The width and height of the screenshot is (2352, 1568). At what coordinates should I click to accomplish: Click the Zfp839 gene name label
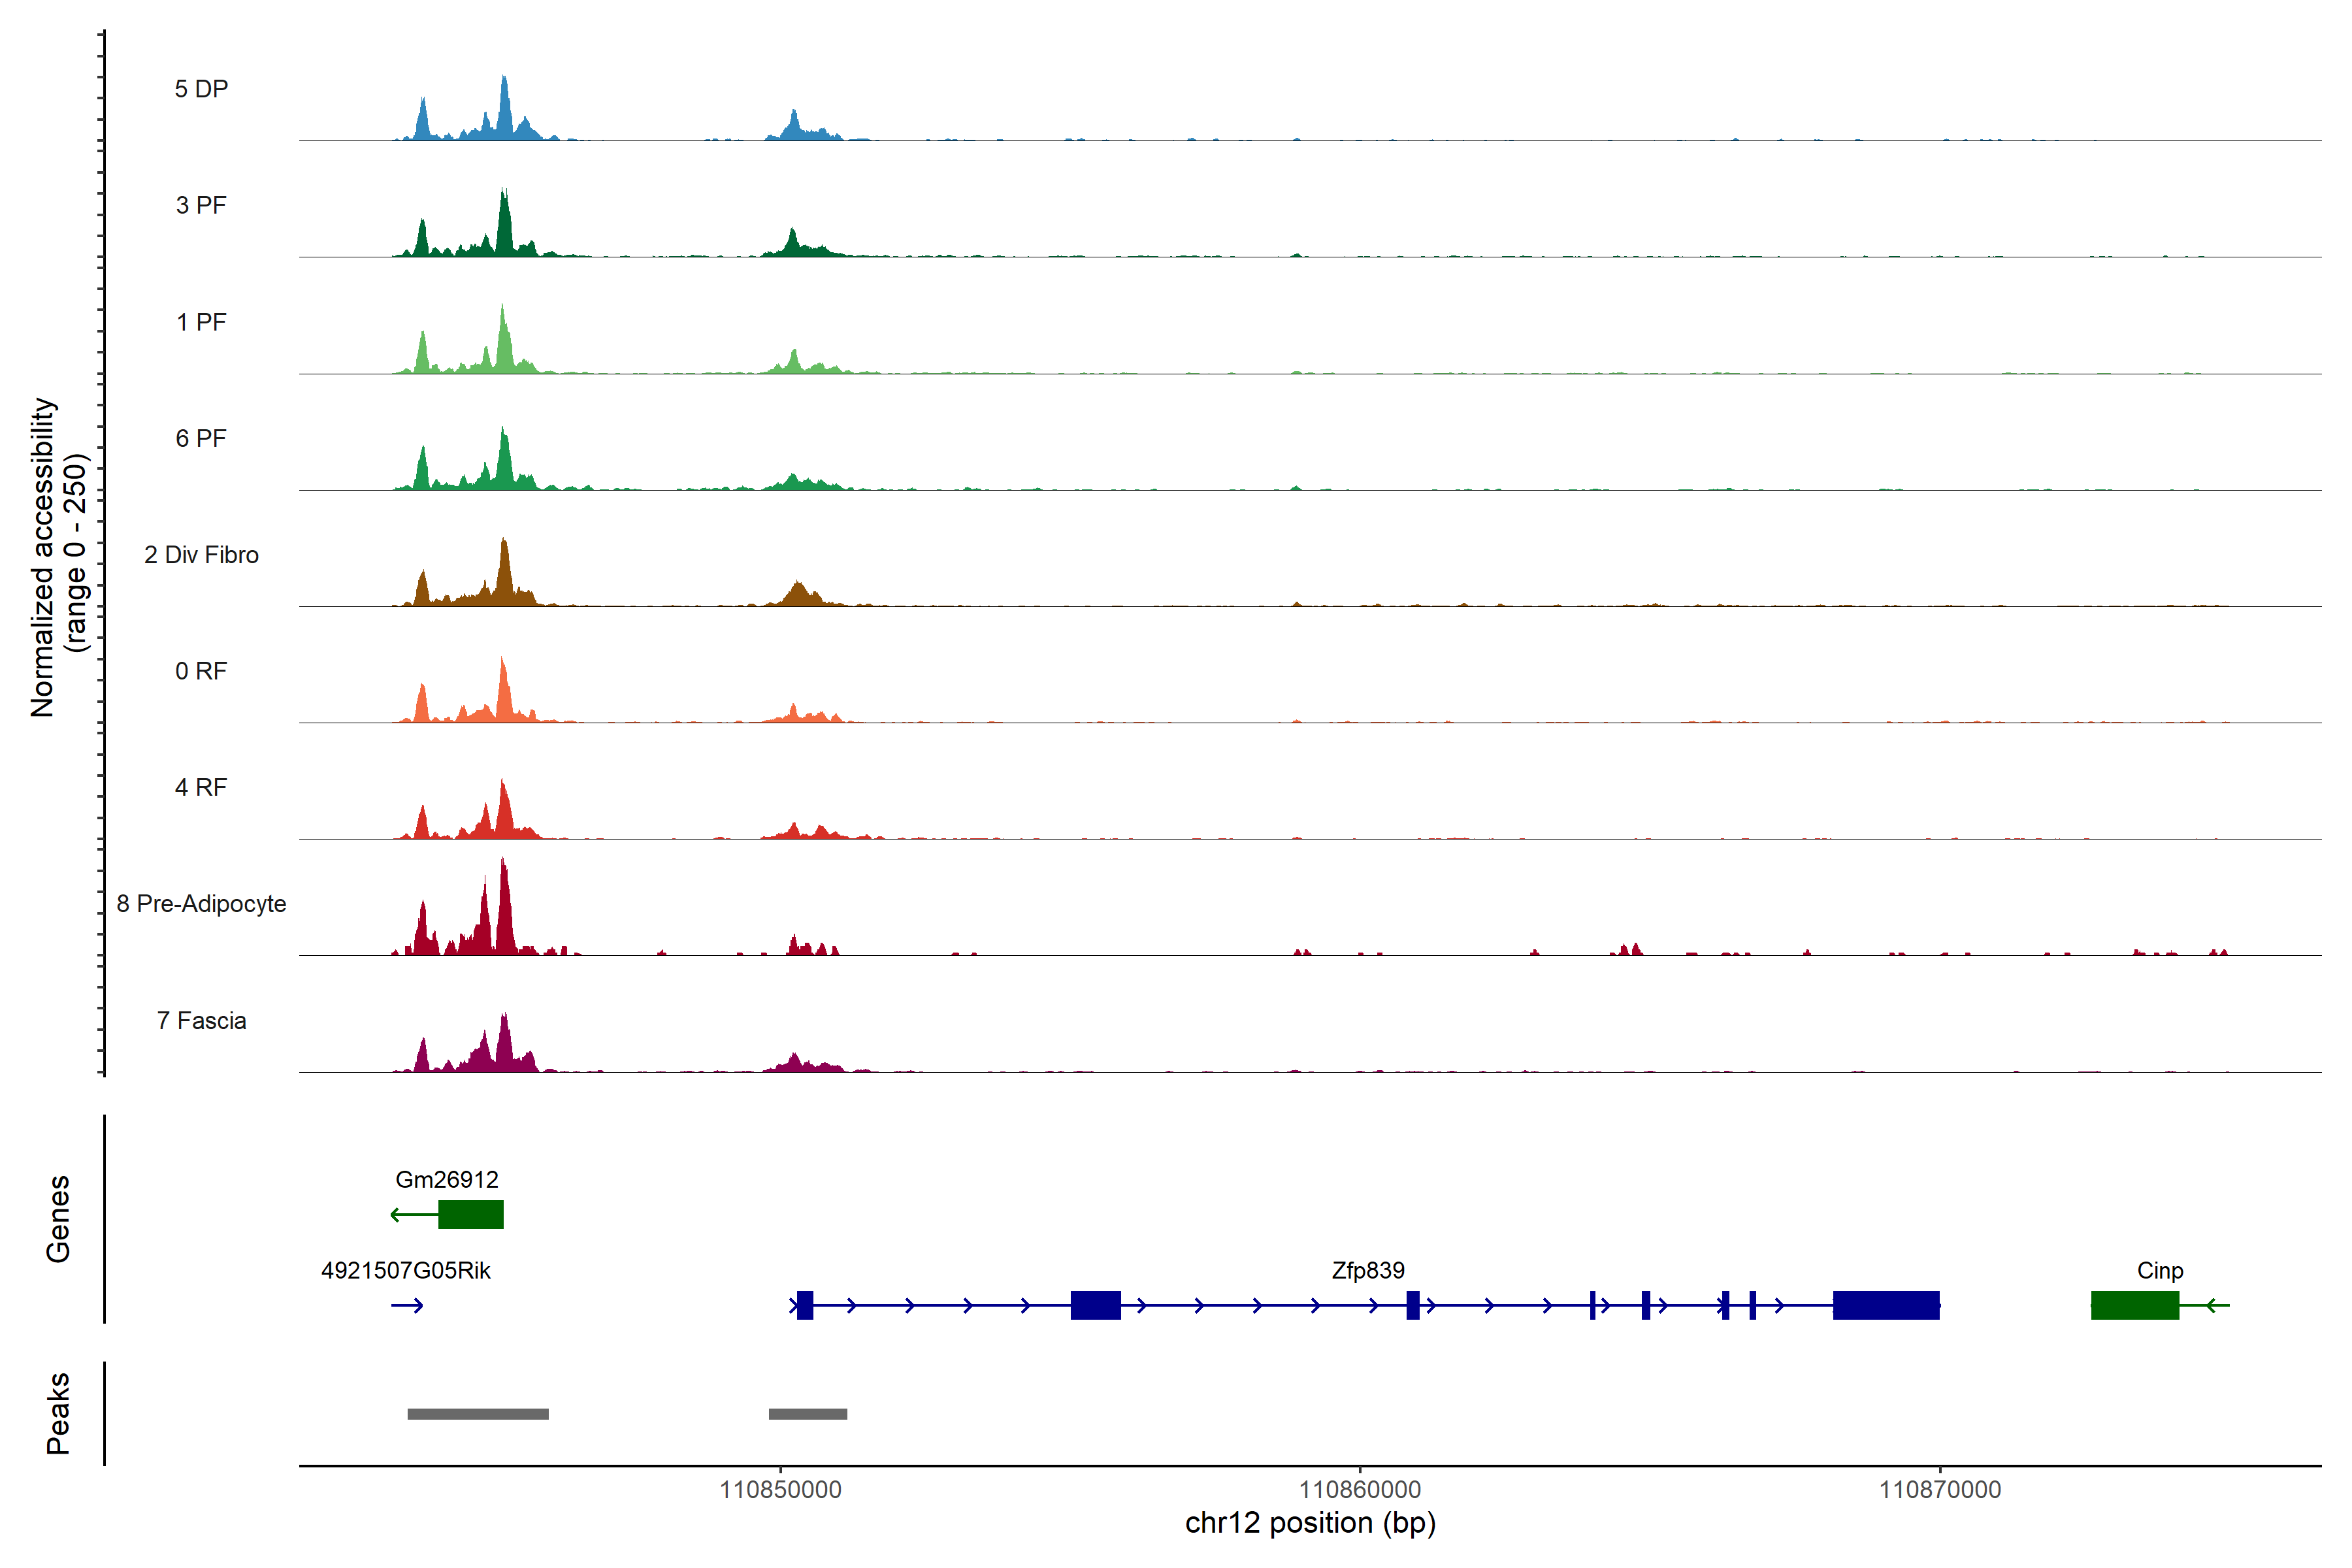[x=1368, y=1271]
